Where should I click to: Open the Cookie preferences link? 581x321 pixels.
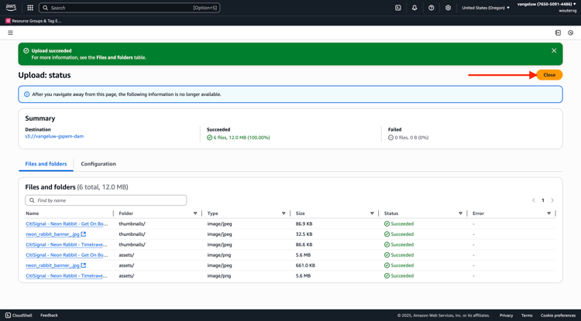(x=558, y=316)
